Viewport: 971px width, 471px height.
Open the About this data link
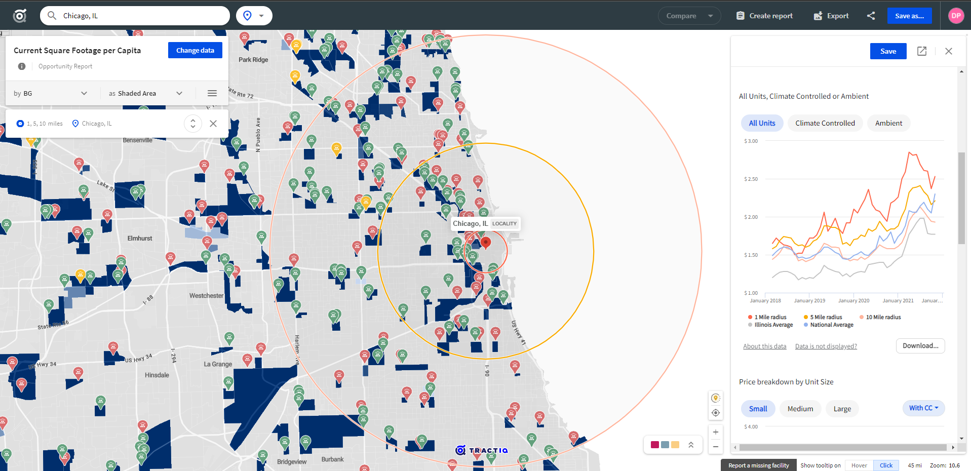tap(764, 346)
